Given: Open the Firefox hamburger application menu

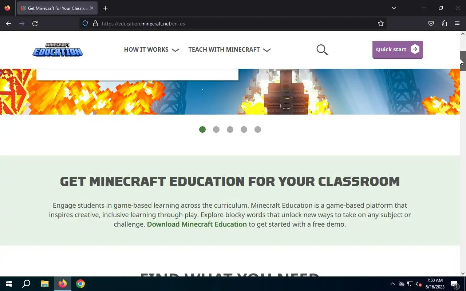Looking at the screenshot, I should pyautogui.click(x=457, y=24).
